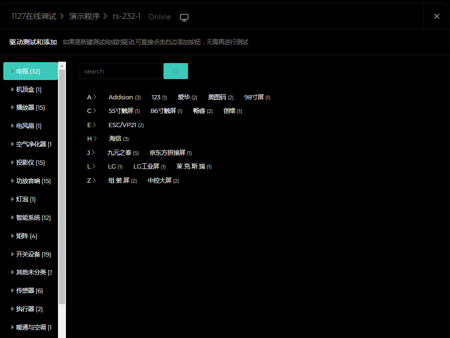Viewport: 450px width, 338px height.
Task: Close the driver test dialog
Action: coord(436,16)
